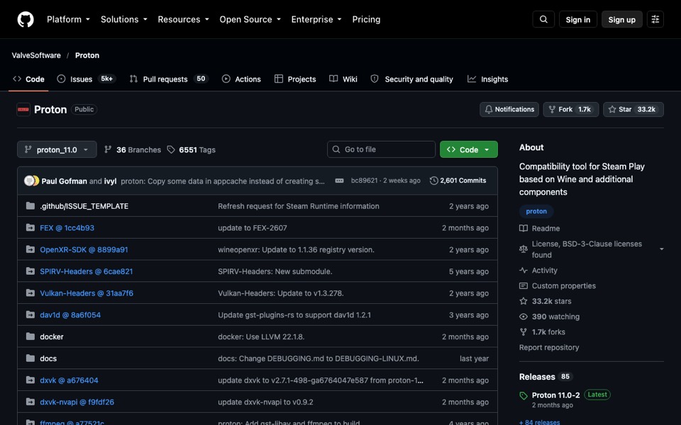Open the Pull requests tab
Screen dimensions: 681x425
[169, 79]
